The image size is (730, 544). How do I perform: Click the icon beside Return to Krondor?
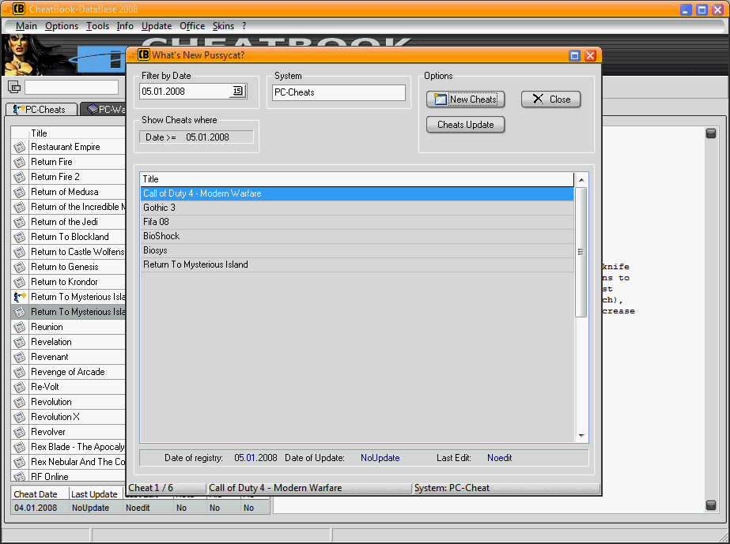point(20,282)
